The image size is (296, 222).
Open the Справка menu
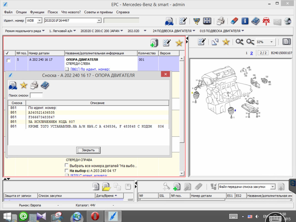point(123,12)
